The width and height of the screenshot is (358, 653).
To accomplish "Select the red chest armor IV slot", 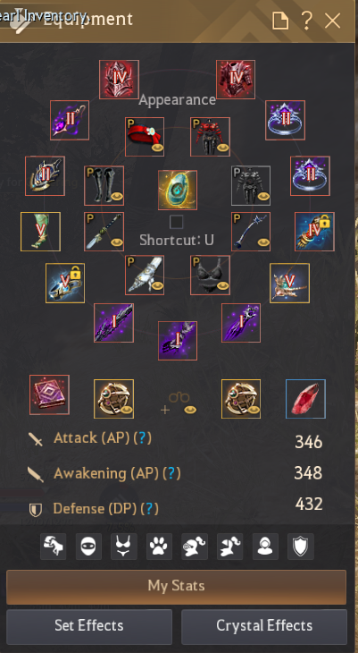I will point(236,80).
